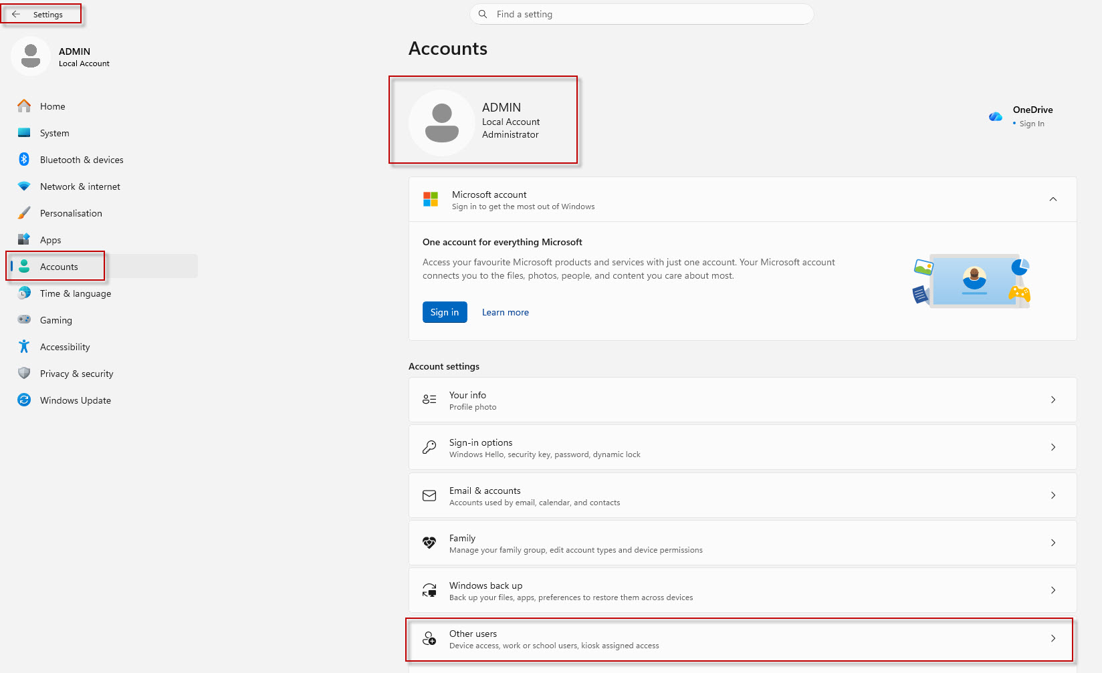1102x673 pixels.
Task: Open Sign-in options via its chevron
Action: (1053, 447)
